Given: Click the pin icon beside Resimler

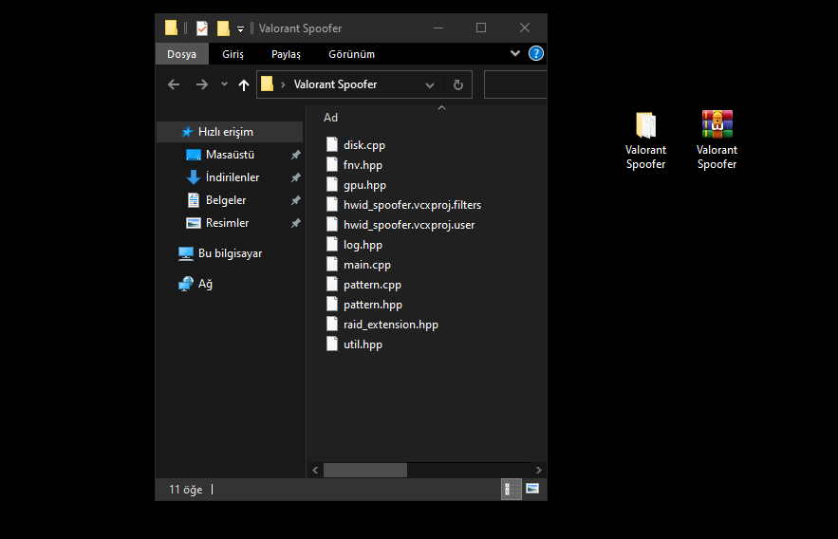Looking at the screenshot, I should [x=295, y=223].
